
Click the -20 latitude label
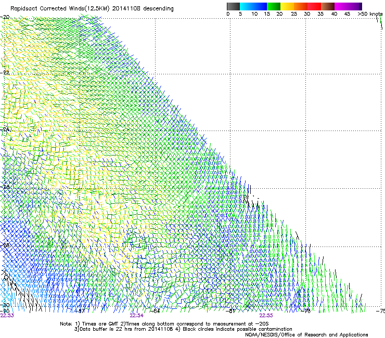(x=5, y=17)
